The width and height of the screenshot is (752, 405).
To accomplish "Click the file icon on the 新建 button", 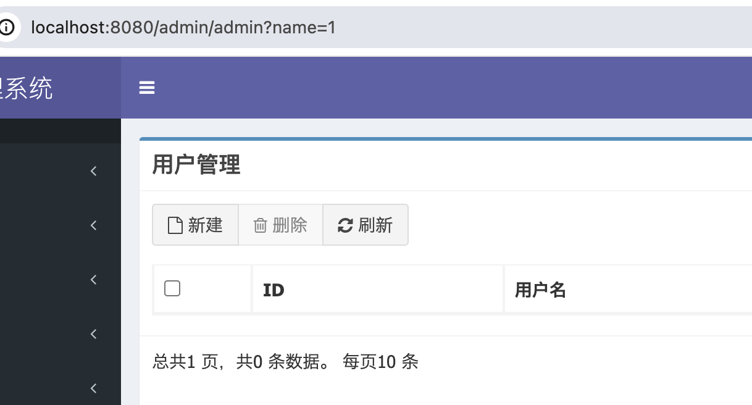I will pos(175,225).
